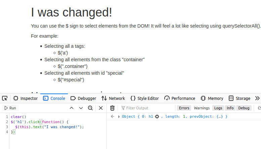
Task: Expand the Object result disclosure triangle
Action: [119, 116]
